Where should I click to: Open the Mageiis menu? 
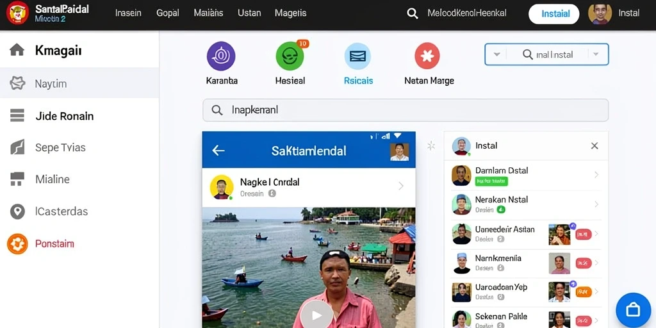click(x=290, y=13)
